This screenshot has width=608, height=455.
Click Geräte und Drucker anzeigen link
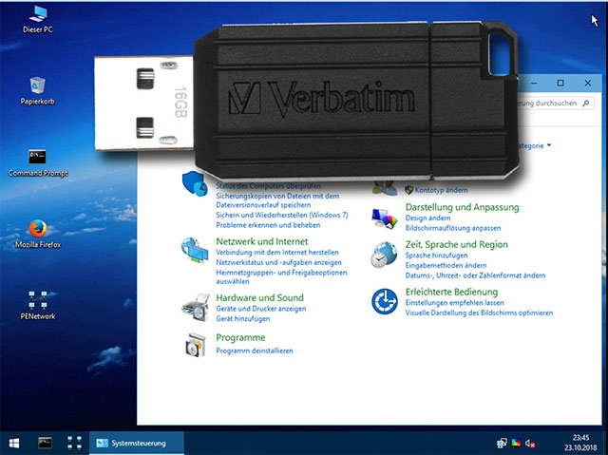click(261, 309)
